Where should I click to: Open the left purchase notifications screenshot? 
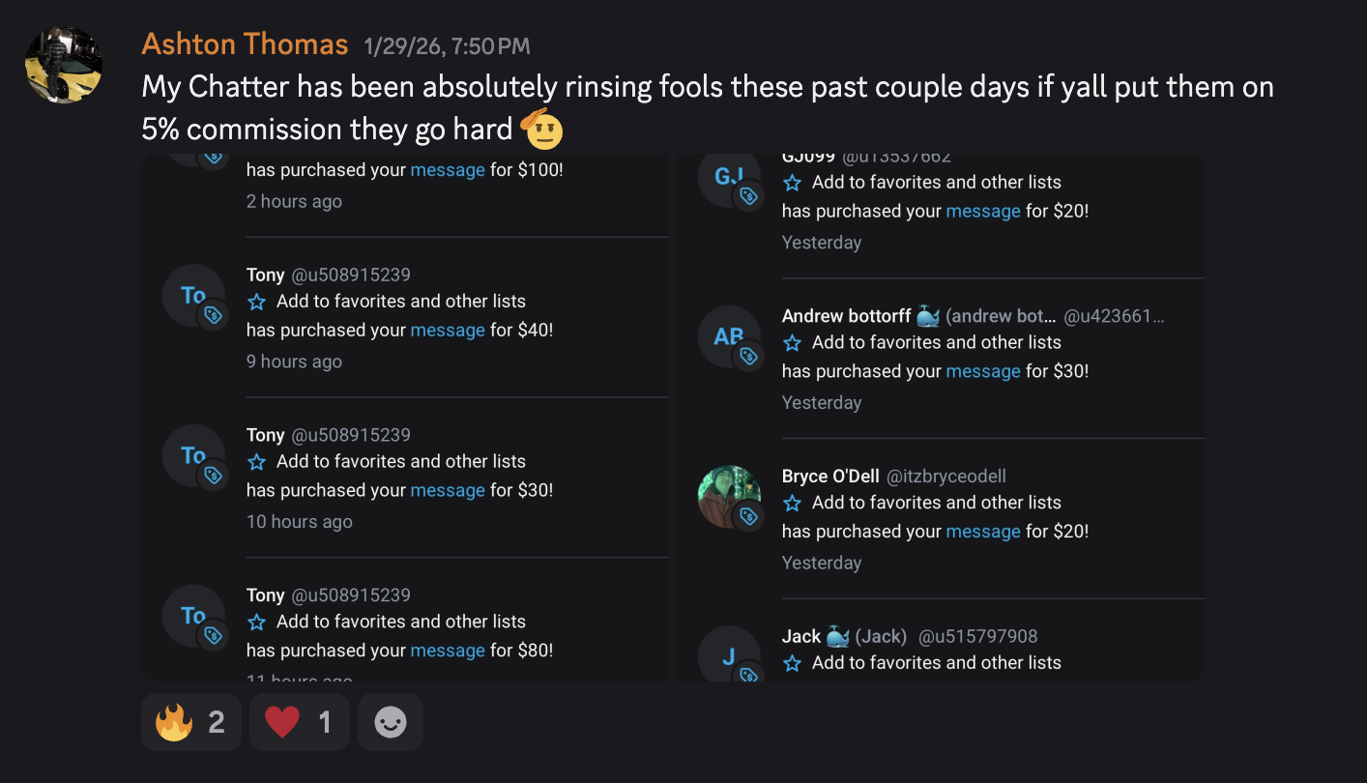tap(405, 417)
